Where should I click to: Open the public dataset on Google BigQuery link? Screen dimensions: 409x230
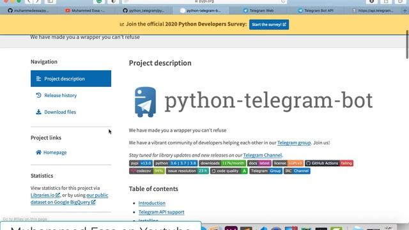(x=70, y=199)
